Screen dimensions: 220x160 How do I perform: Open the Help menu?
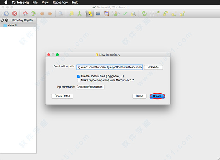(75, 3)
